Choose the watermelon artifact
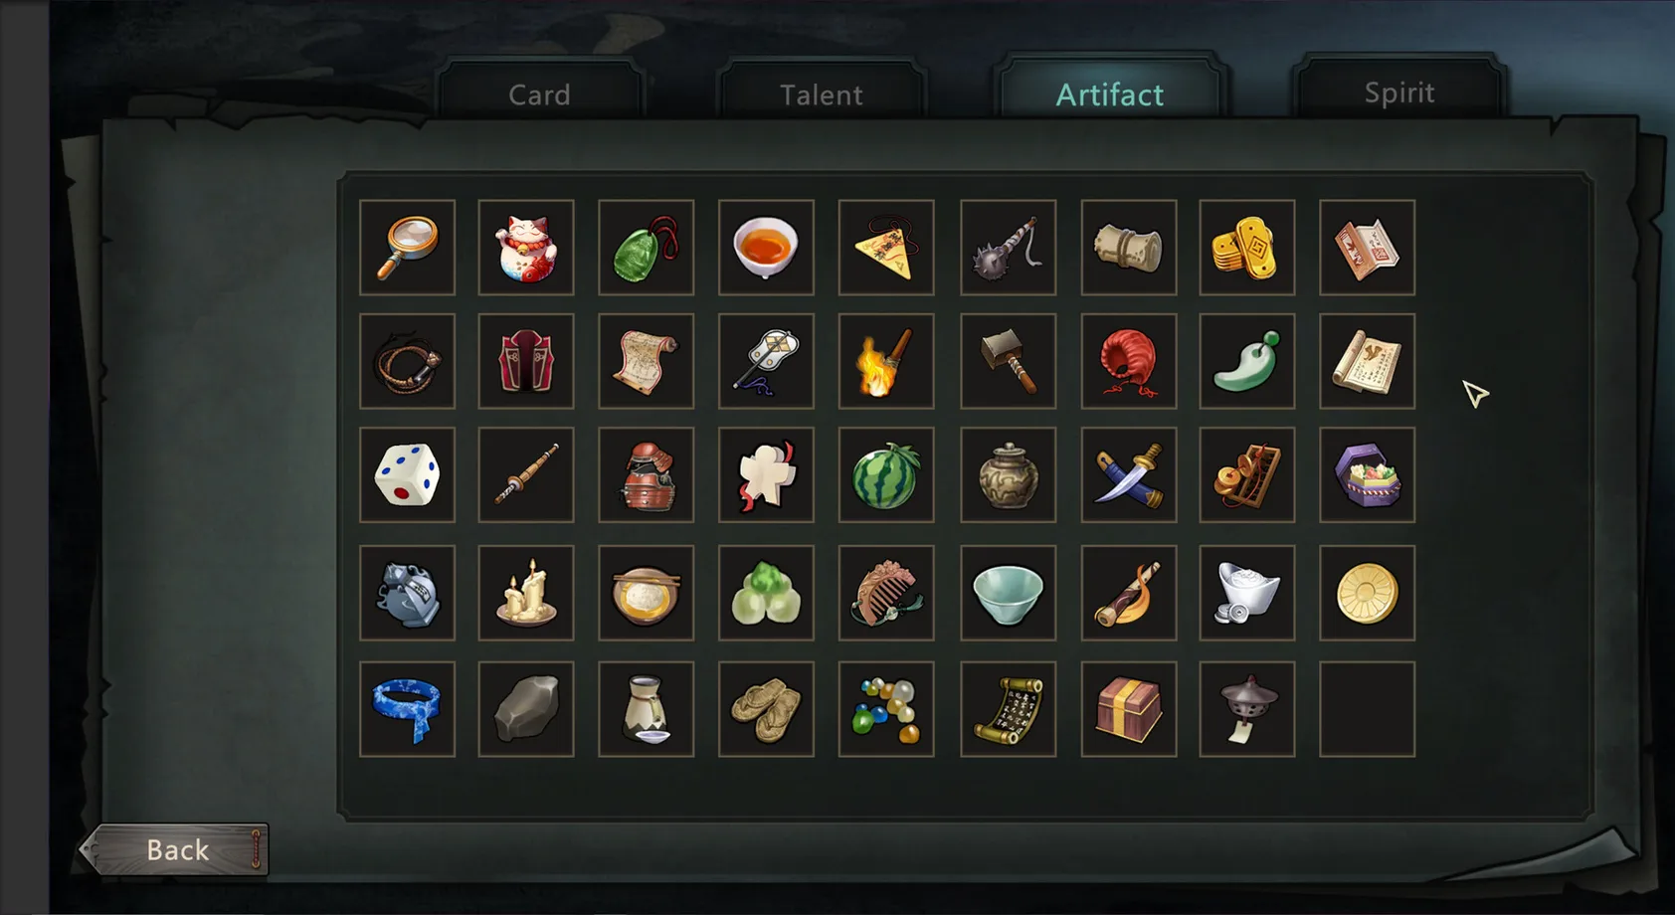 pos(885,475)
